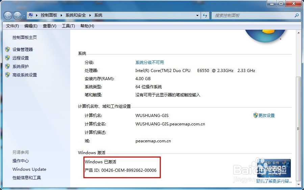Select product ID 00426-OEM-8992662-00006
This screenshot has height=190, width=304.
(129, 170)
